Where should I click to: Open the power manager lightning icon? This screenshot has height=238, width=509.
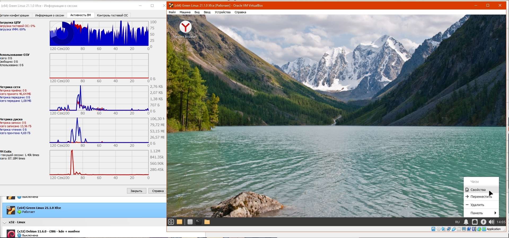484,222
